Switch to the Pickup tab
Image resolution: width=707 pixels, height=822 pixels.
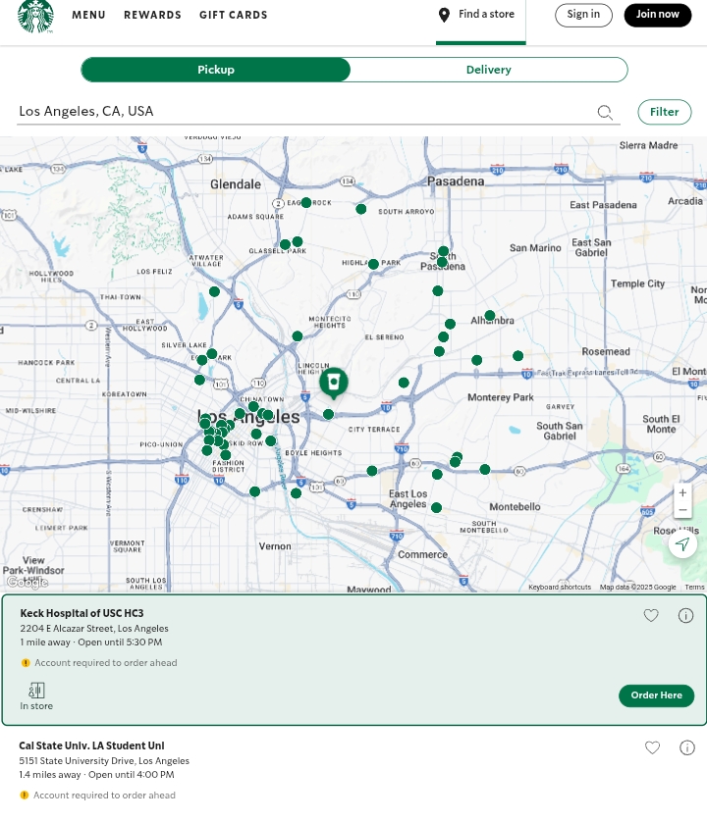[x=216, y=70]
